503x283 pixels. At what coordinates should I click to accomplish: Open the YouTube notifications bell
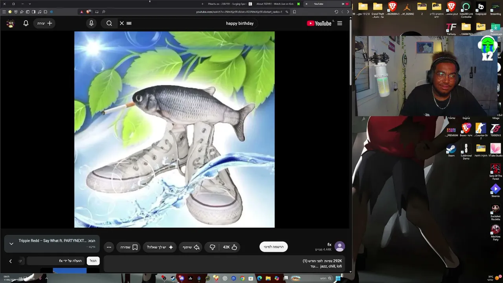pos(26,23)
